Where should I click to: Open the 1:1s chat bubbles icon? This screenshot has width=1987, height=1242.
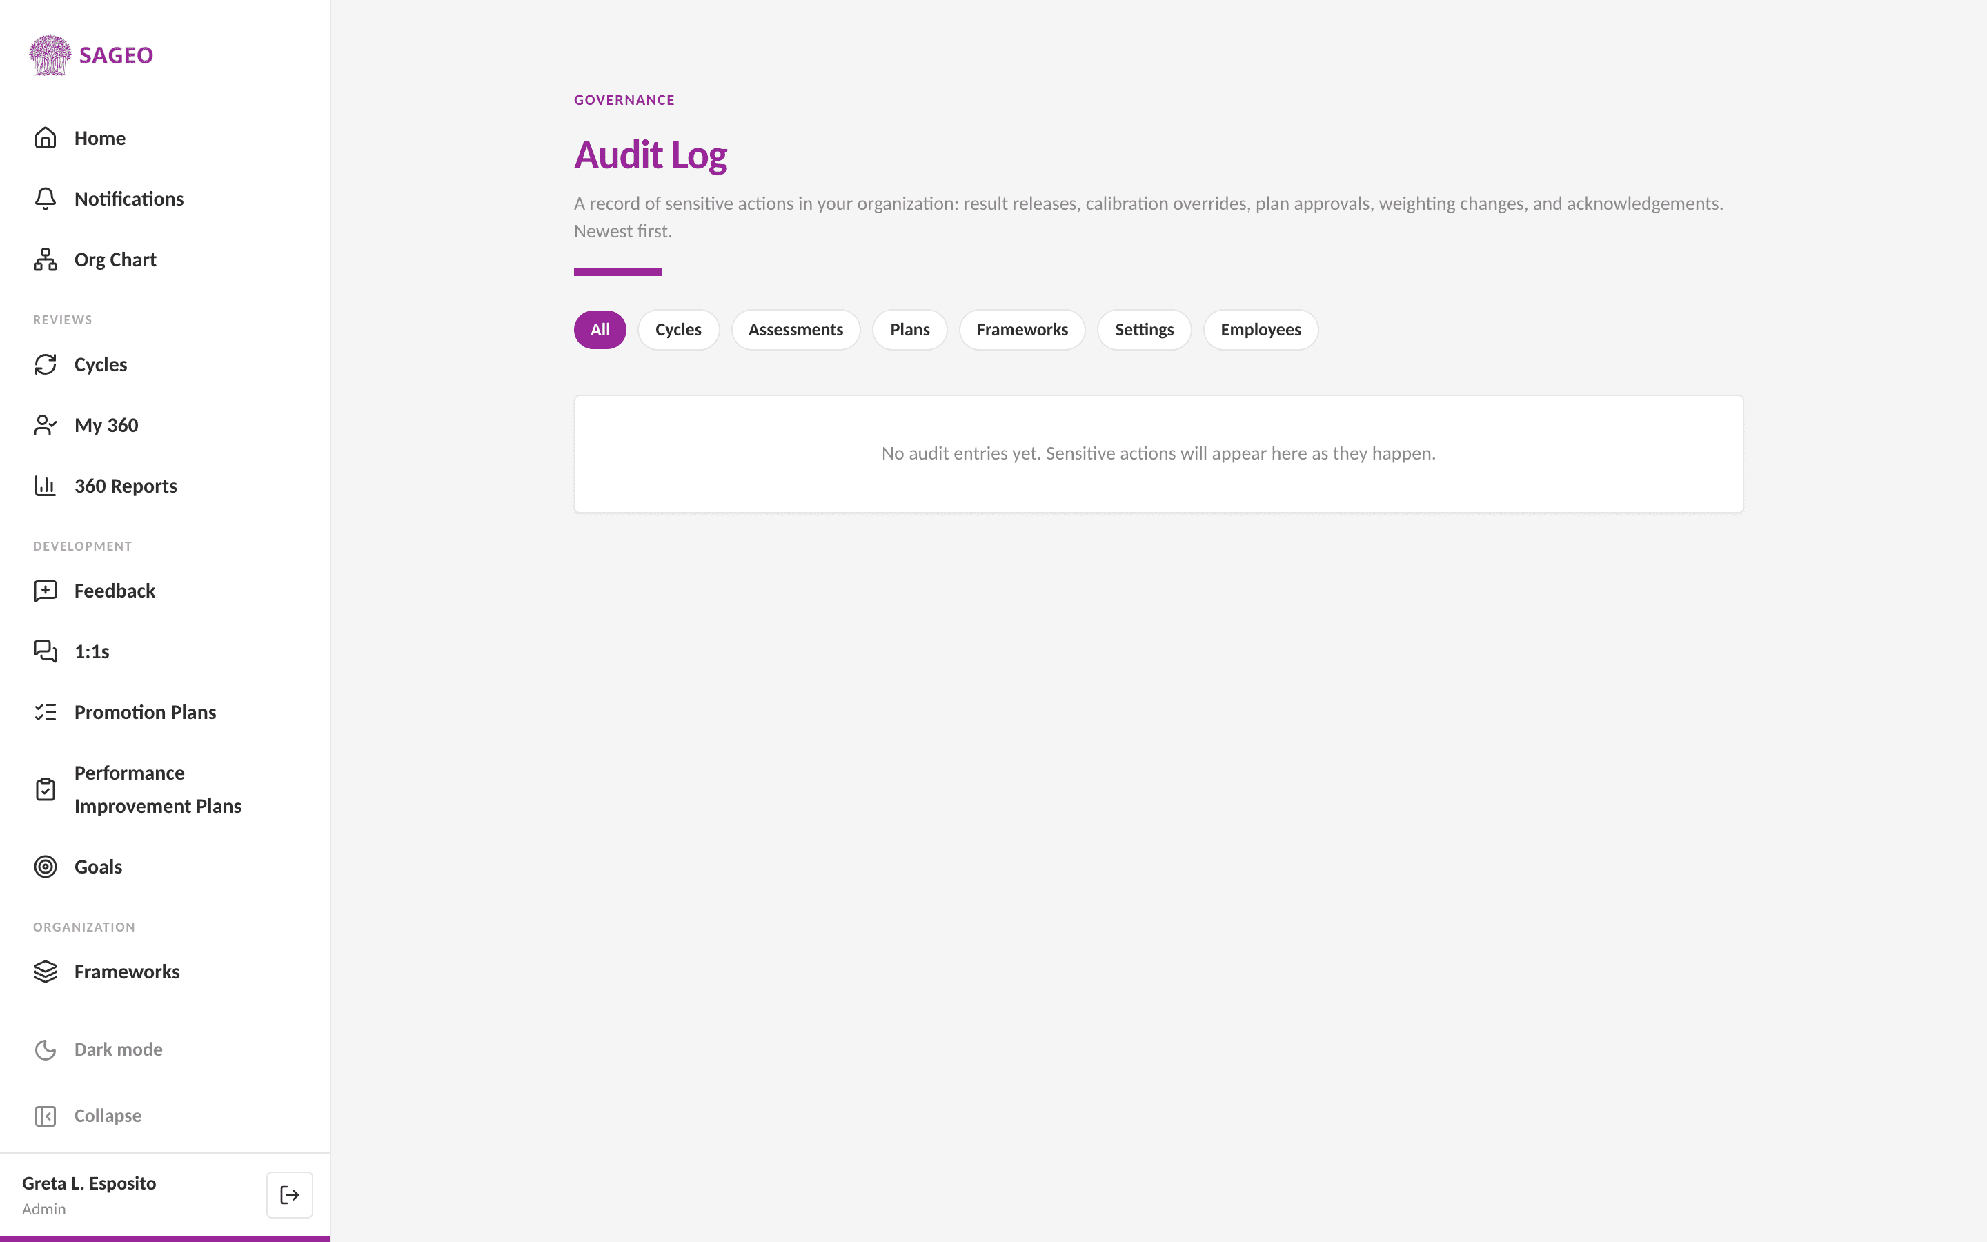coord(45,652)
